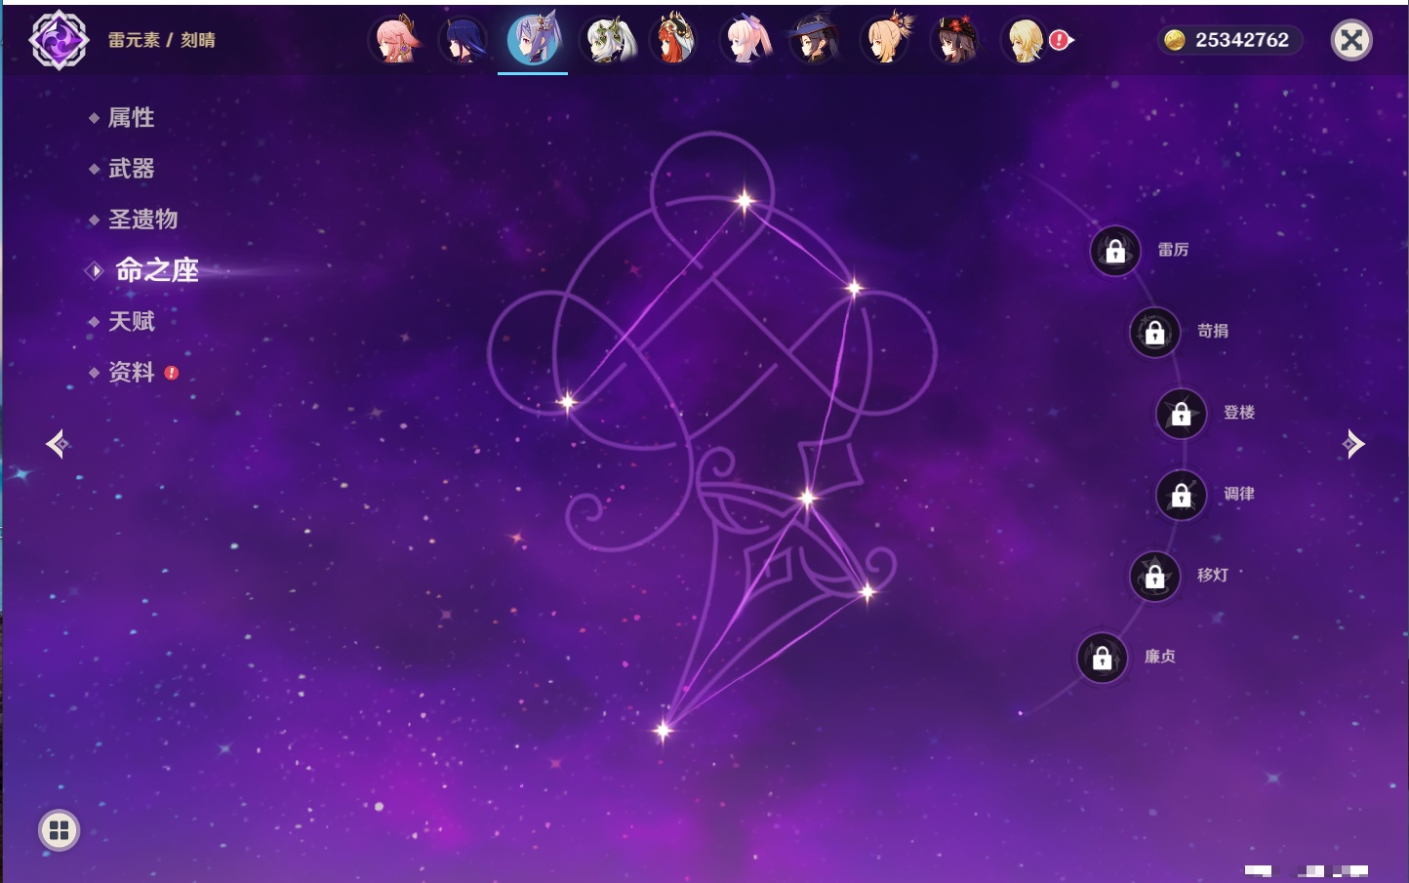The width and height of the screenshot is (1409, 883).
Task: Open the 属性 attributes page
Action: [131, 118]
